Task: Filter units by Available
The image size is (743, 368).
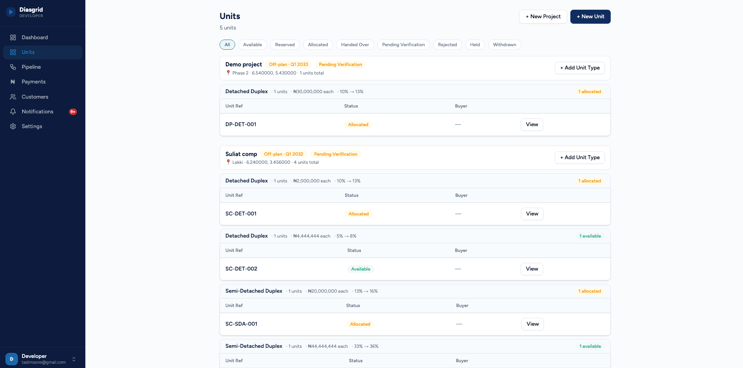Action: (x=253, y=45)
